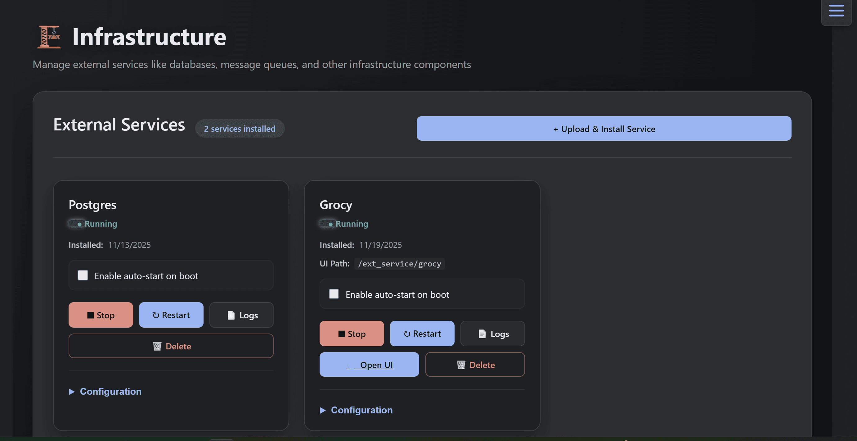Stop the Postgres service
Image resolution: width=857 pixels, height=441 pixels.
point(101,315)
